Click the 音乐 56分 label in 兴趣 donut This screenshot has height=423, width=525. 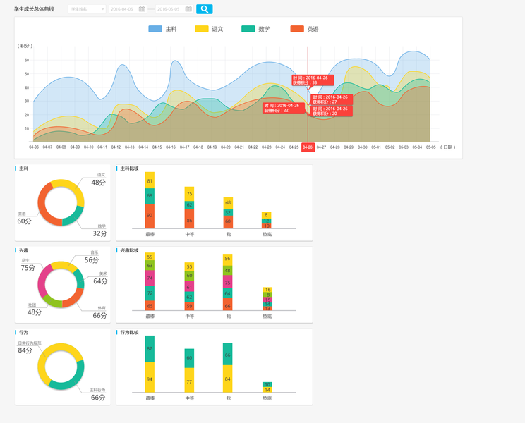pos(92,257)
